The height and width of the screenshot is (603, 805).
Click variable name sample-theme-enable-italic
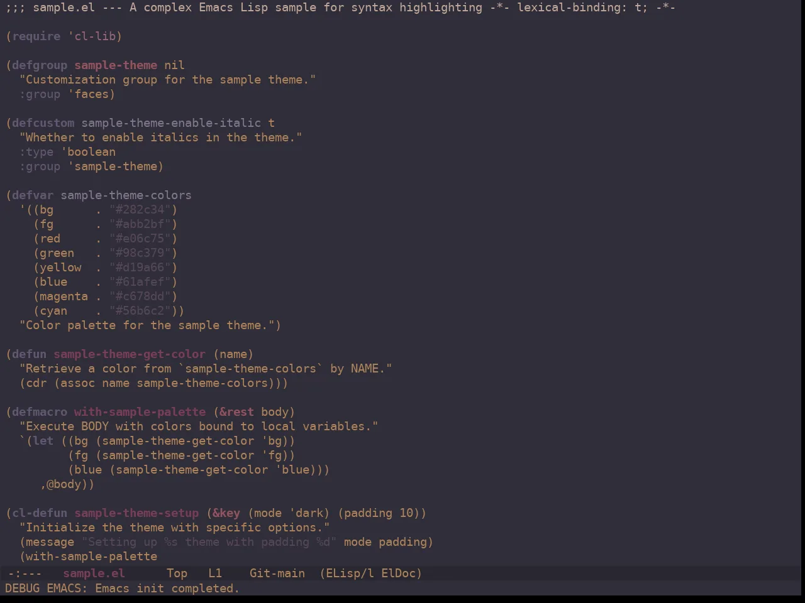pyautogui.click(x=171, y=123)
